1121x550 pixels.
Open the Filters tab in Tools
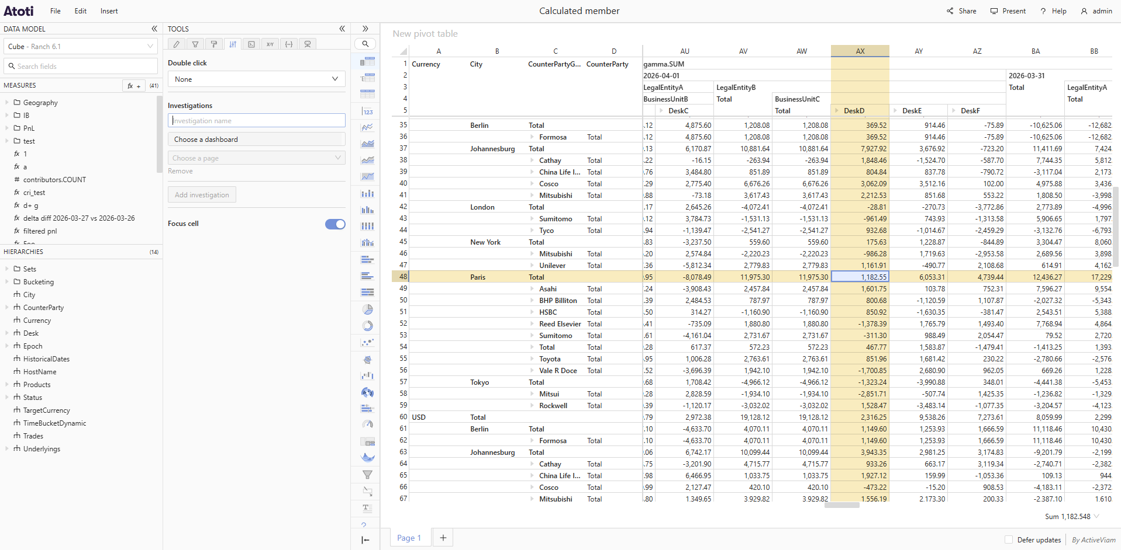pyautogui.click(x=195, y=44)
